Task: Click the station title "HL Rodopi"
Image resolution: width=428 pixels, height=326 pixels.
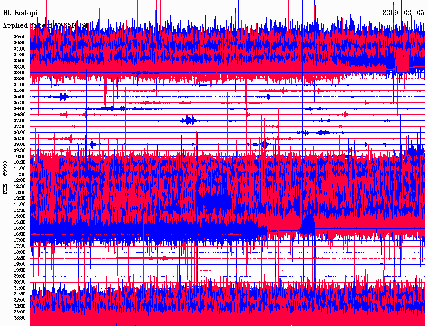Action: pyautogui.click(x=20, y=13)
